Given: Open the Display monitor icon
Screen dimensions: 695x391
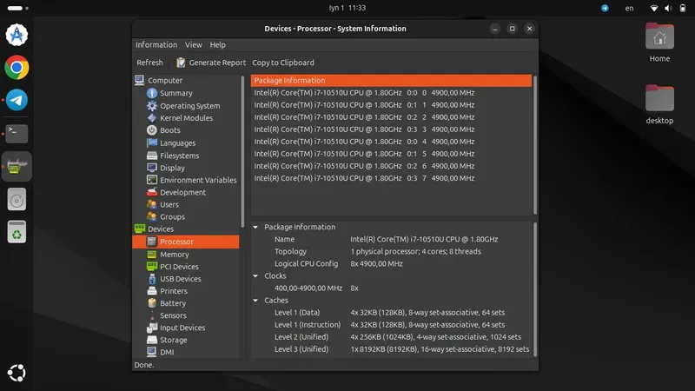Looking at the screenshot, I should click(x=151, y=168).
